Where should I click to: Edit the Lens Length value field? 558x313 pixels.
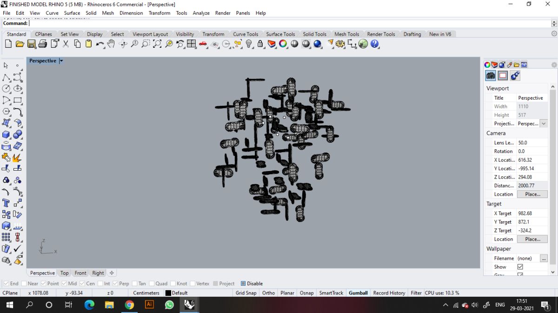tap(532, 143)
